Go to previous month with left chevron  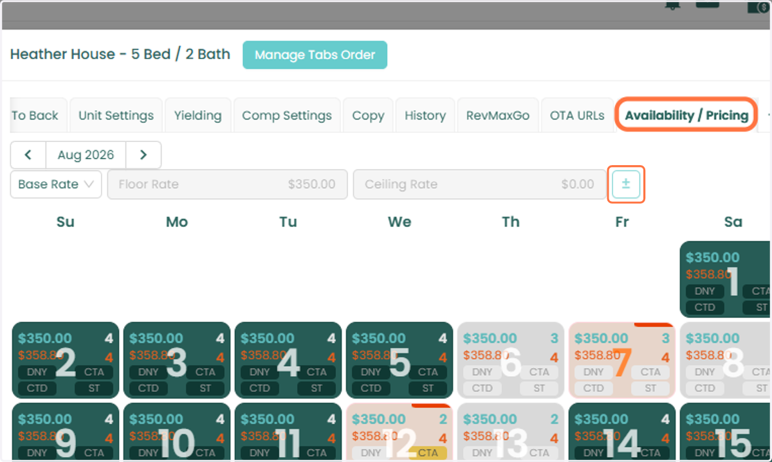coord(28,155)
